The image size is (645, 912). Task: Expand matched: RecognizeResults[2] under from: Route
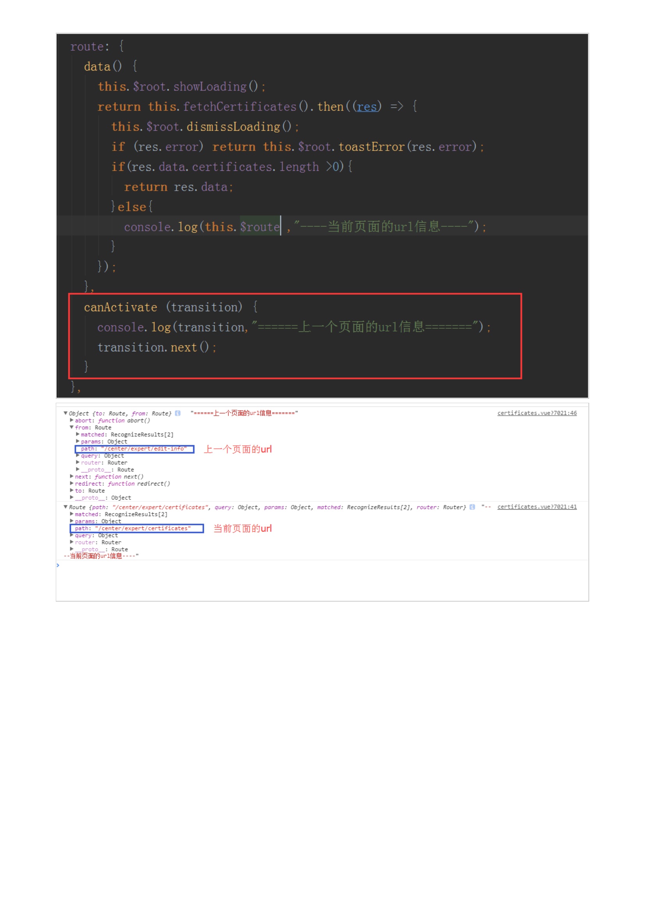[78, 434]
